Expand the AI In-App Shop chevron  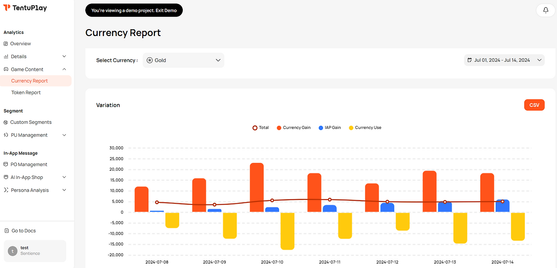point(64,177)
